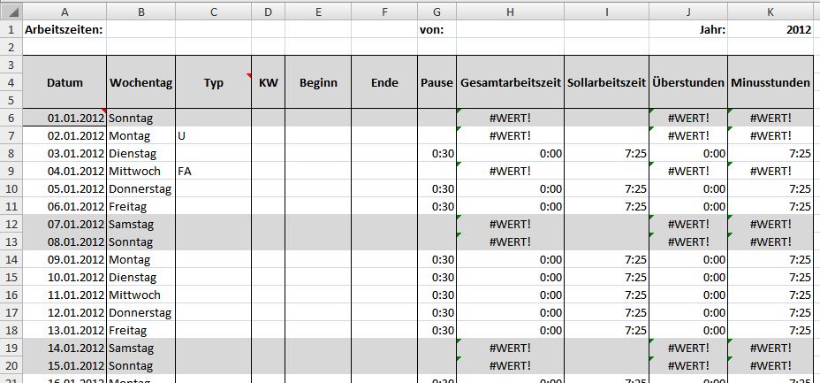820x383 pixels.
Task: Click the date cell 01.01.2012
Action: [x=65, y=118]
